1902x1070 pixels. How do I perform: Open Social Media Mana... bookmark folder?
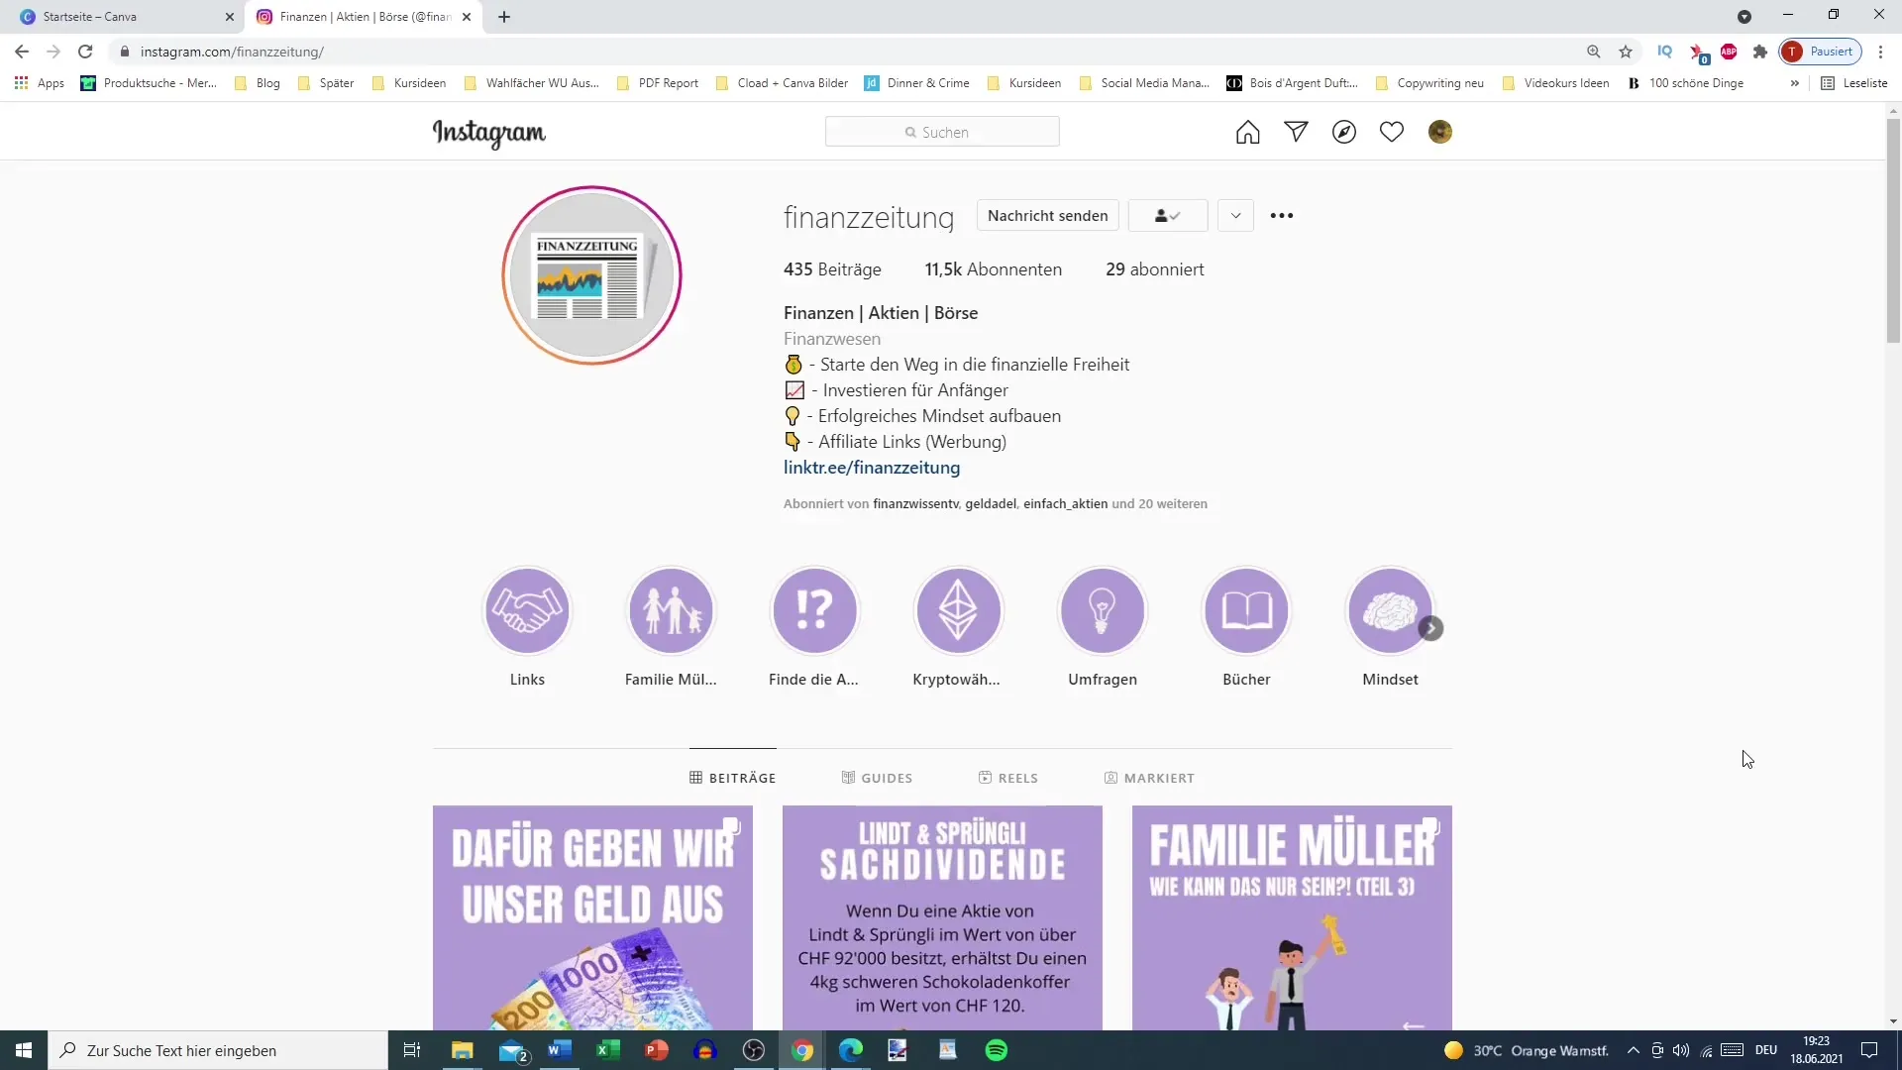click(1144, 83)
